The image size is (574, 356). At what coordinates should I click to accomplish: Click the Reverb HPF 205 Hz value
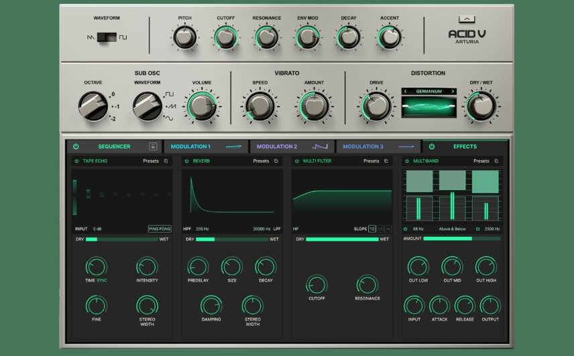coord(202,229)
